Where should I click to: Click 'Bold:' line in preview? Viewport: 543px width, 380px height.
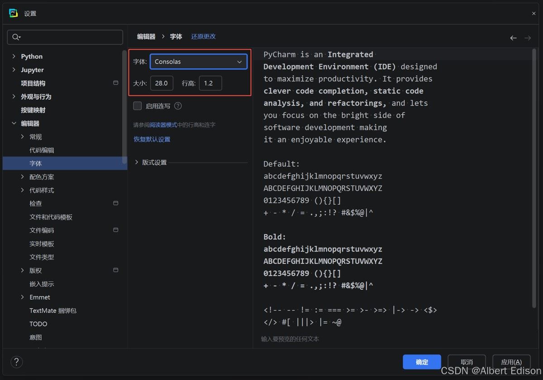[275, 237]
